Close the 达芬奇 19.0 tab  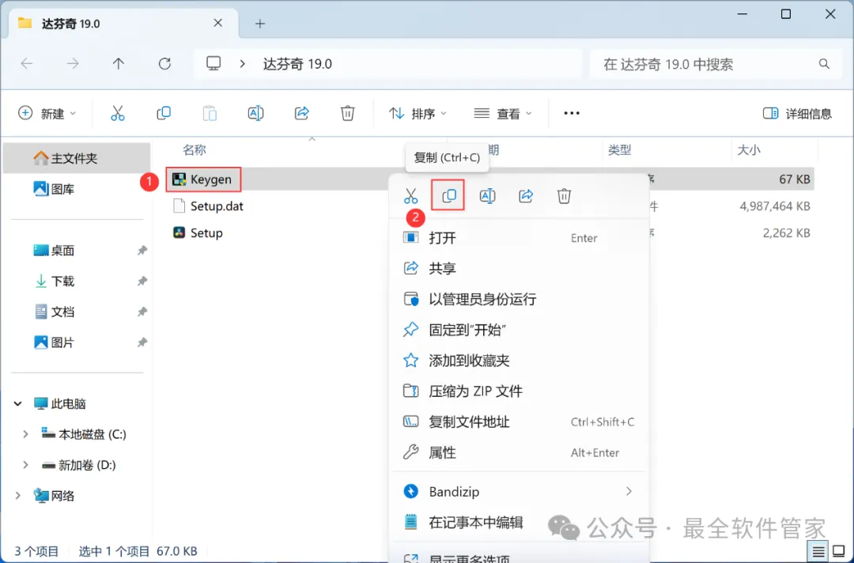click(x=218, y=23)
